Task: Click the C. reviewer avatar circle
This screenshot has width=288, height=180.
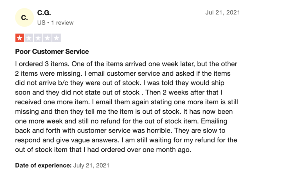Action: point(24,17)
